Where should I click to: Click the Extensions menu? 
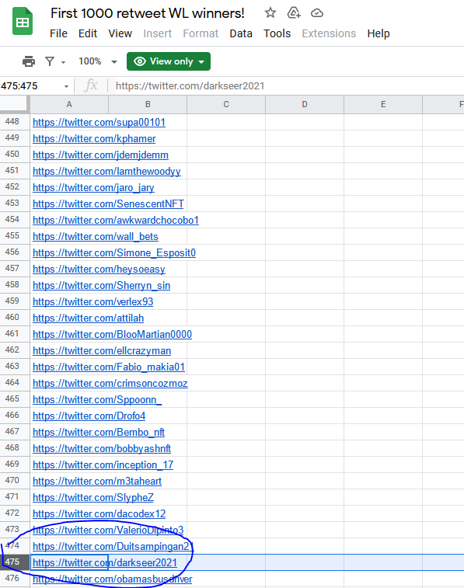[x=329, y=33]
